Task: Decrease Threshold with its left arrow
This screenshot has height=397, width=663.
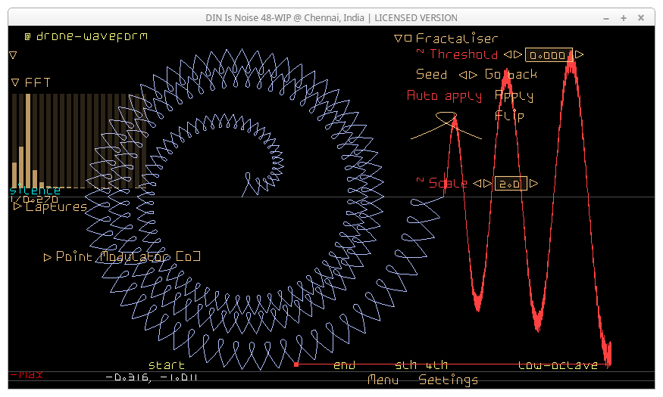Action: click(508, 54)
